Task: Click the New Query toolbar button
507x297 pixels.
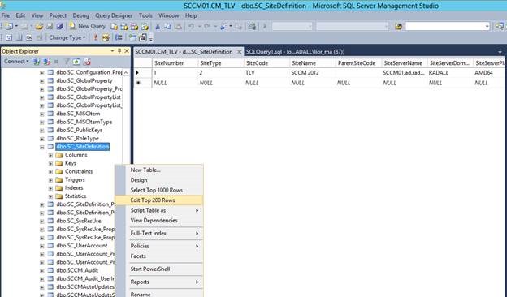Action: [88, 27]
